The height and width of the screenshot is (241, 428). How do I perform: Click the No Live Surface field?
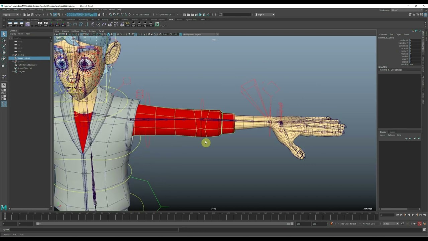[142, 14]
